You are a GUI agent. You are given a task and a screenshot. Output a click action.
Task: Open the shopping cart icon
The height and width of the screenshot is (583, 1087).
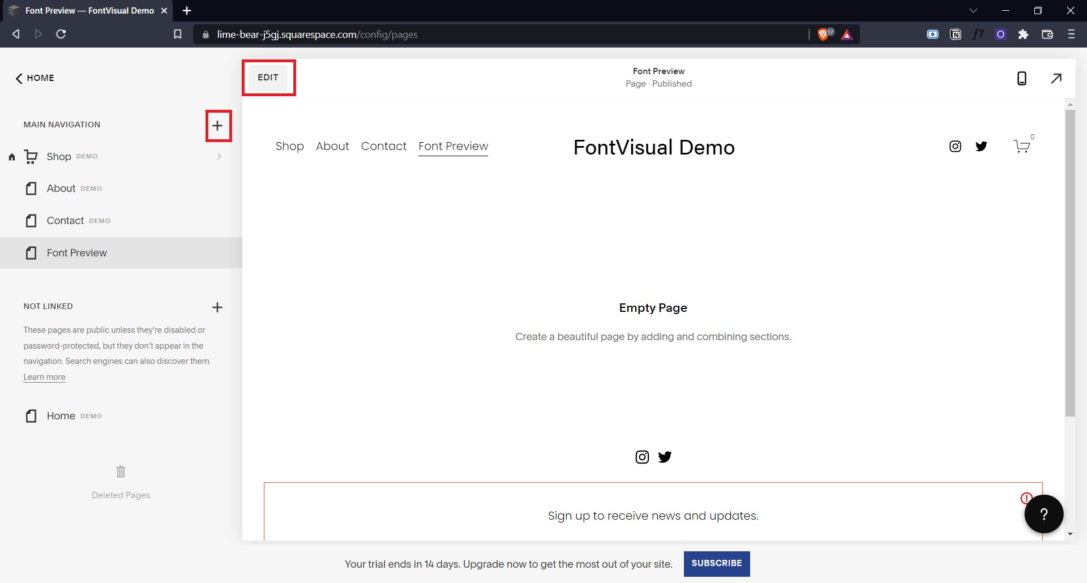(1022, 146)
